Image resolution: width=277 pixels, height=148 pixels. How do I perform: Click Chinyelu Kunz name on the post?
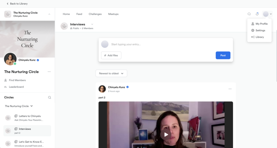pyautogui.click(x=116, y=87)
